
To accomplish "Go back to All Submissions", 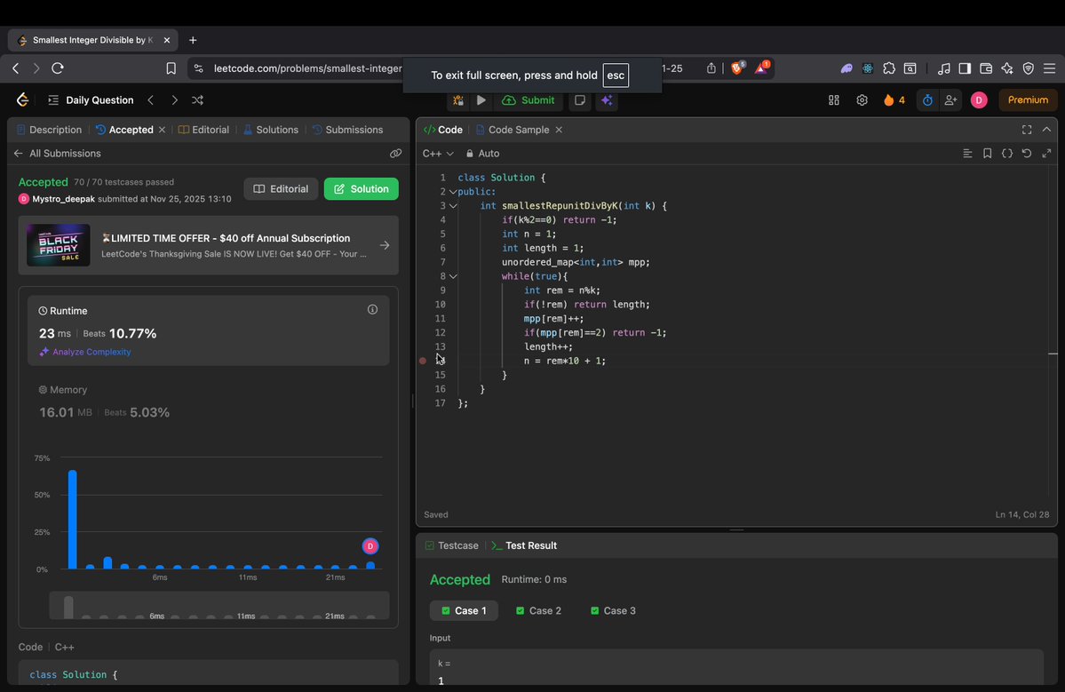I will pyautogui.click(x=58, y=154).
